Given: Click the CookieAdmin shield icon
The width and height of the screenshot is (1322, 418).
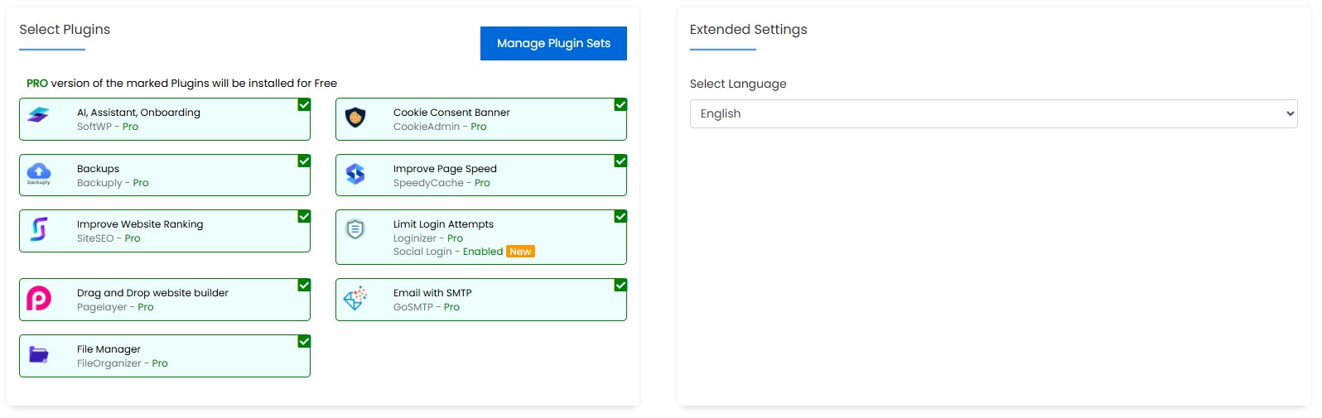Looking at the screenshot, I should pos(355,118).
